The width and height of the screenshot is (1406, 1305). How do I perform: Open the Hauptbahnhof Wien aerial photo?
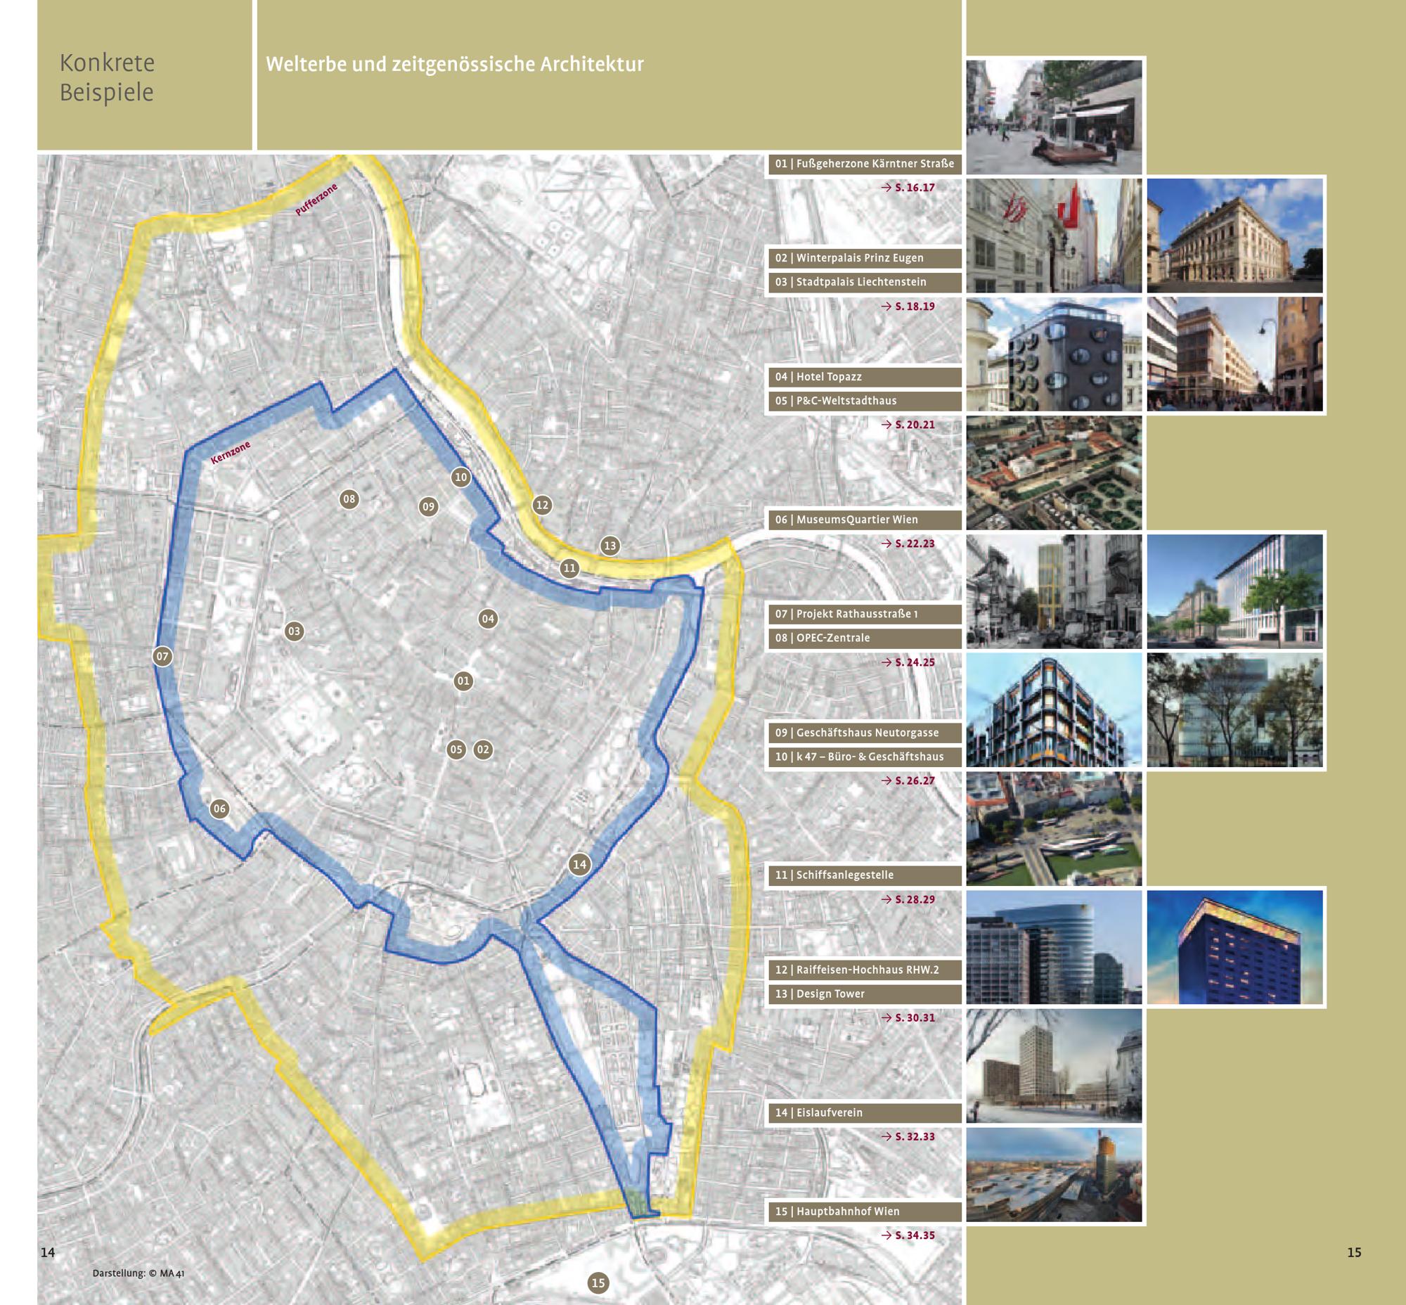[1054, 1175]
